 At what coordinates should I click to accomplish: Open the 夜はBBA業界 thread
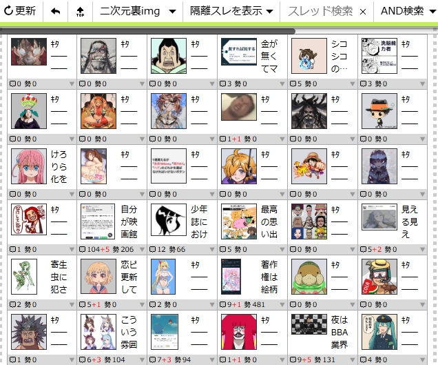340,331
